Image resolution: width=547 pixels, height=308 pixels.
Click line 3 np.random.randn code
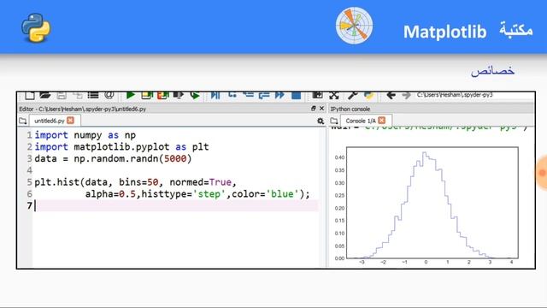click(x=113, y=158)
